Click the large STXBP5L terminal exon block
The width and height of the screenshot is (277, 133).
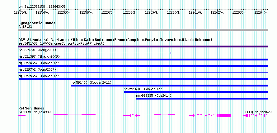[225, 116]
